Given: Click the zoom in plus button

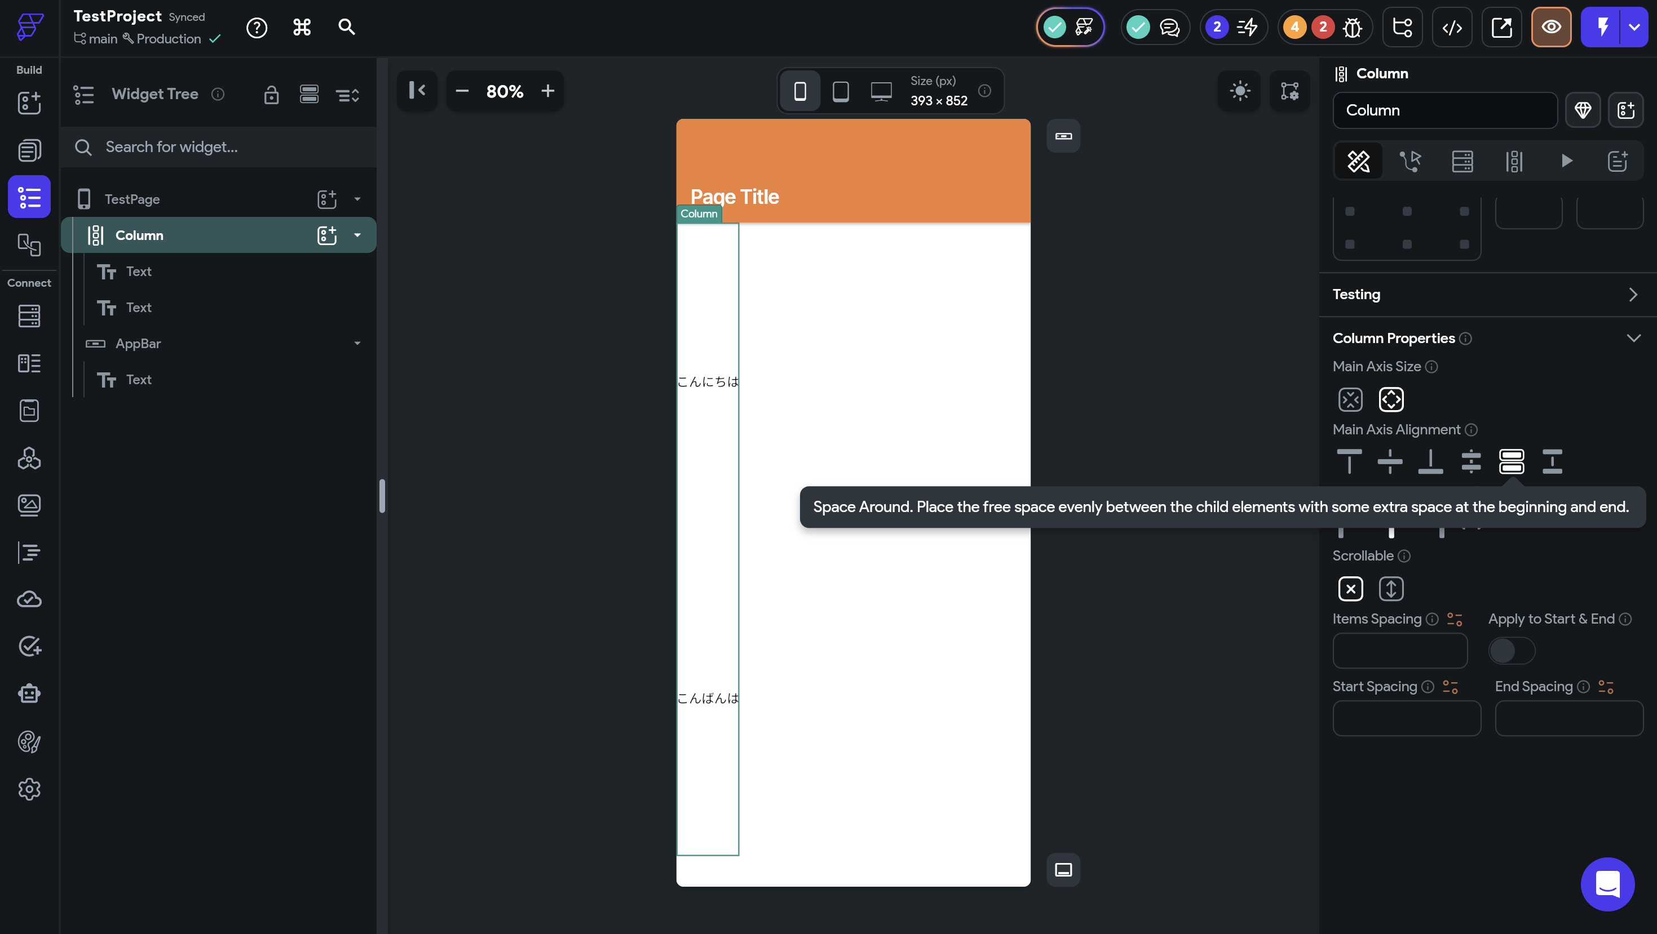Looking at the screenshot, I should coord(547,91).
